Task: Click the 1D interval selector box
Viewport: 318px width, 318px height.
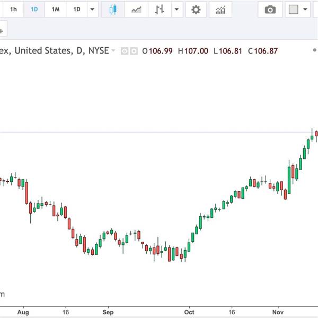Action: point(77,10)
